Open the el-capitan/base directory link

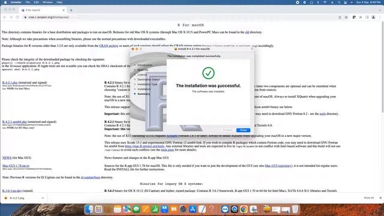tap(91, 178)
